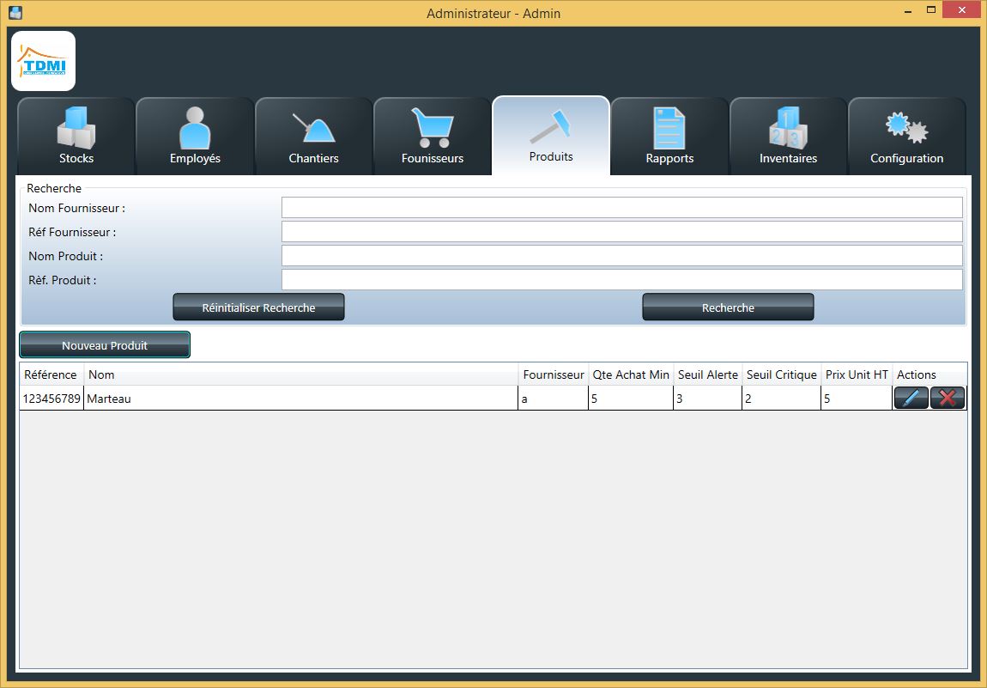Image resolution: width=987 pixels, height=688 pixels.
Task: Click the Réinitialiser Recherche button
Action: 258,307
